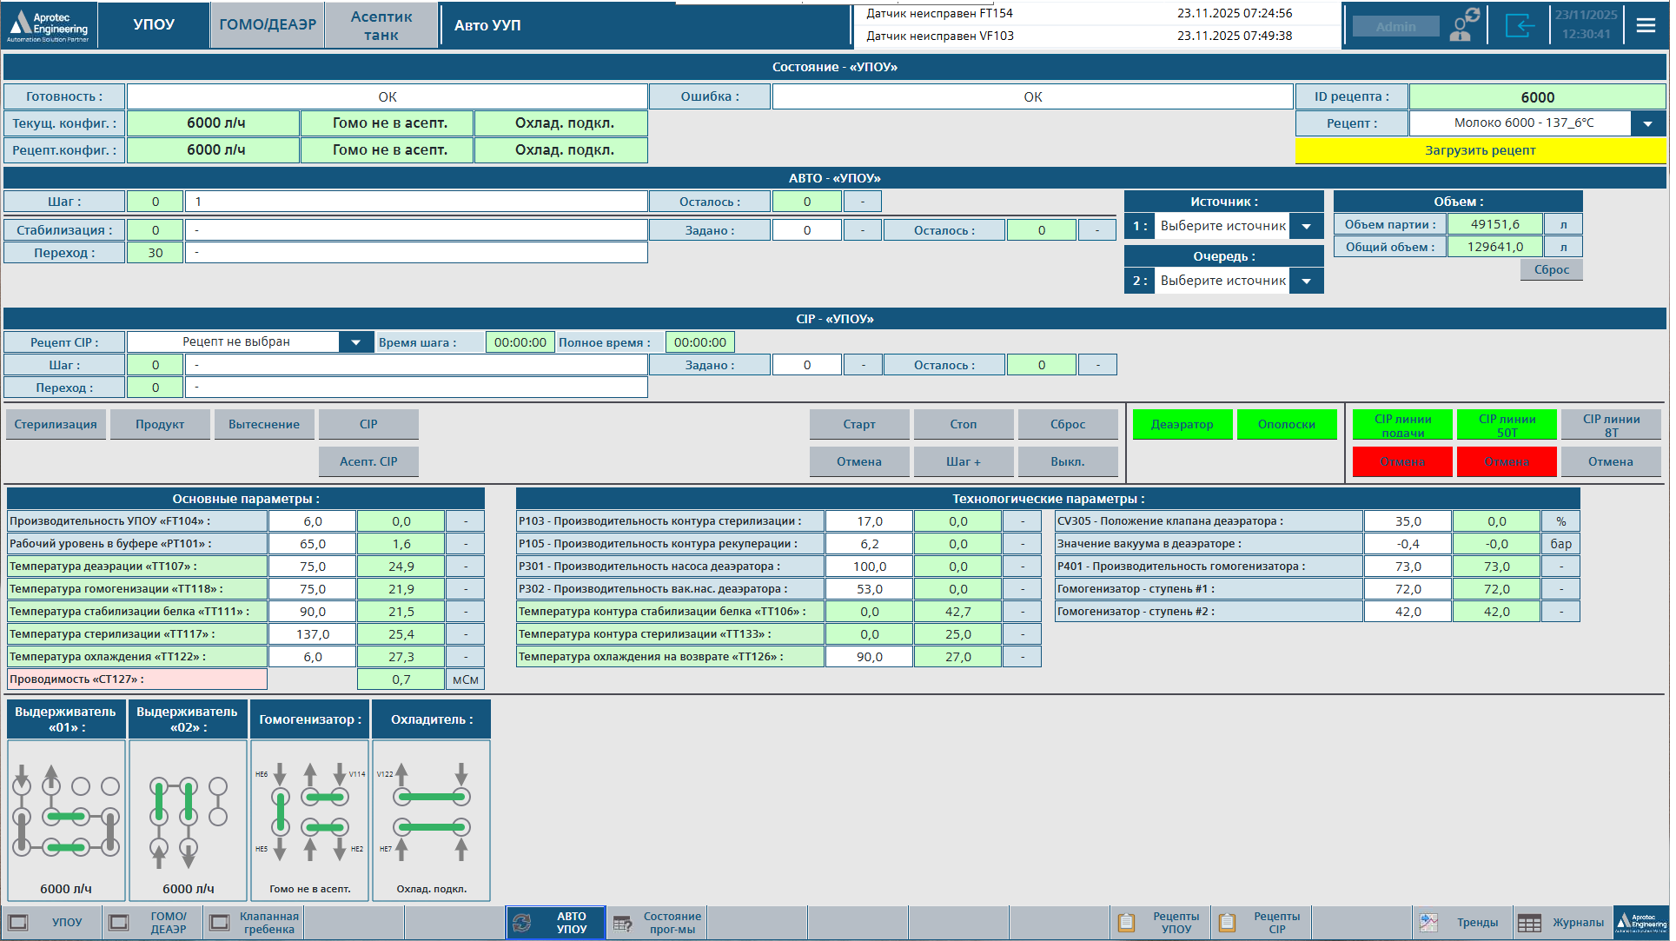Toggle CIP линии подачи green button
The height and width of the screenshot is (941, 1676).
[x=1402, y=425]
